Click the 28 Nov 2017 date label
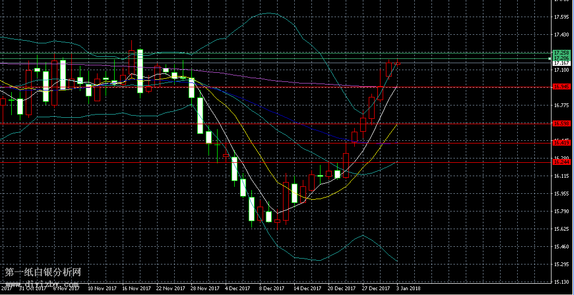Screen dimensions: 574x295 tap(205, 289)
